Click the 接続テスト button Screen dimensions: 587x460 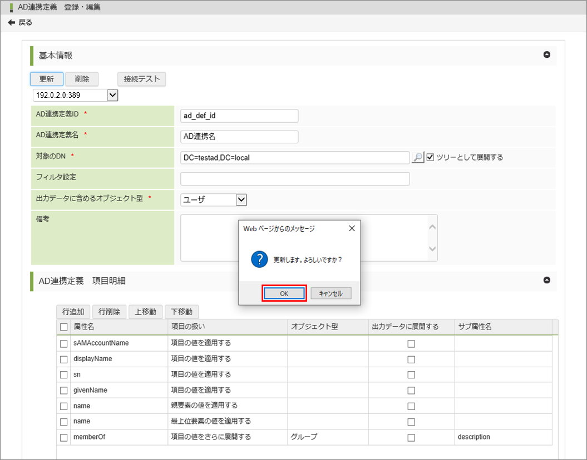pyautogui.click(x=141, y=79)
